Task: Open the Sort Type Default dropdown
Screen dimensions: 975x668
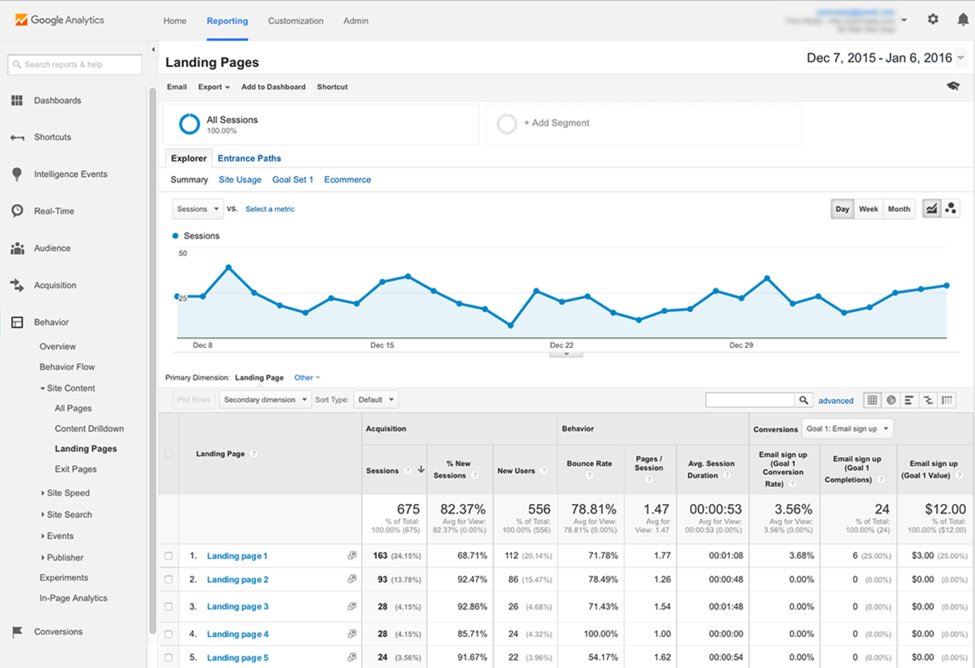Action: [376, 399]
